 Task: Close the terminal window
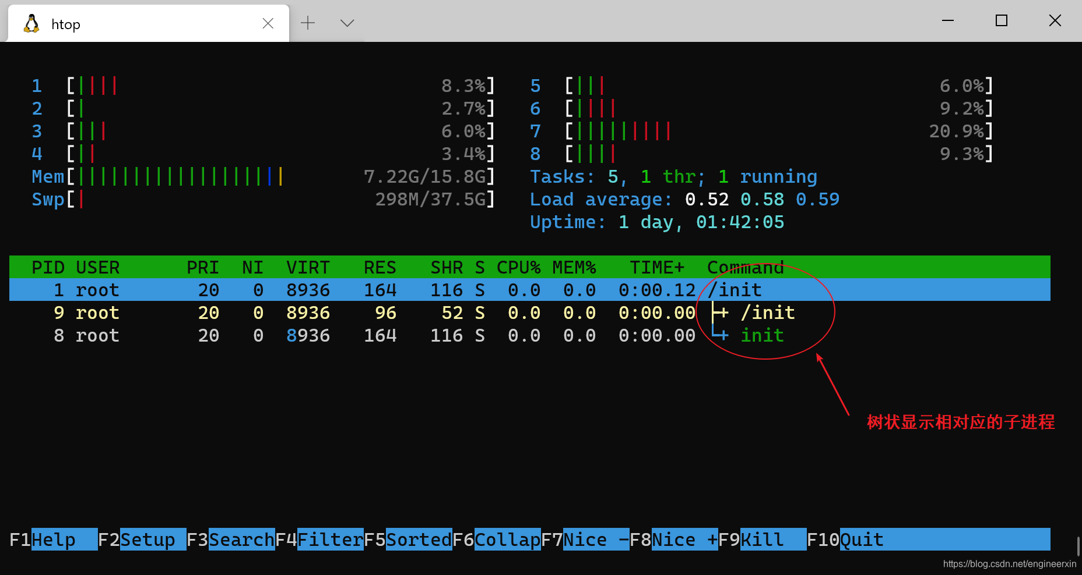[1055, 20]
